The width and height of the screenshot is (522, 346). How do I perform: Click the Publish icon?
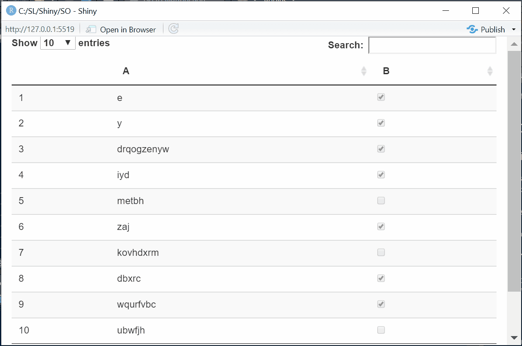(x=472, y=29)
